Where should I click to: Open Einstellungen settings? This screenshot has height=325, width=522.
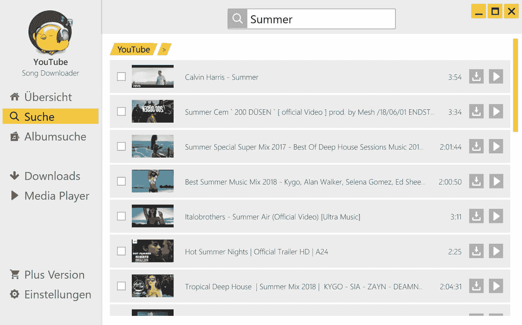pos(50,294)
